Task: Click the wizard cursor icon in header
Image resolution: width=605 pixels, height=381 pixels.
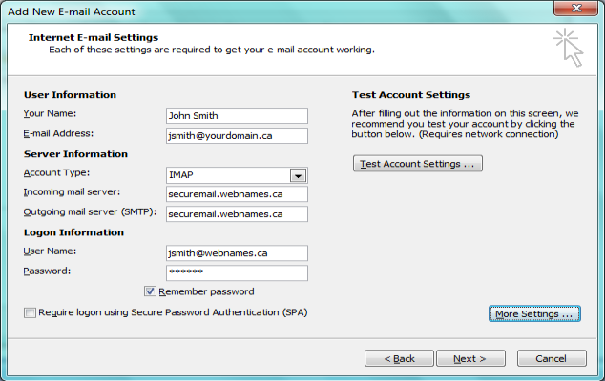Action: click(x=569, y=48)
